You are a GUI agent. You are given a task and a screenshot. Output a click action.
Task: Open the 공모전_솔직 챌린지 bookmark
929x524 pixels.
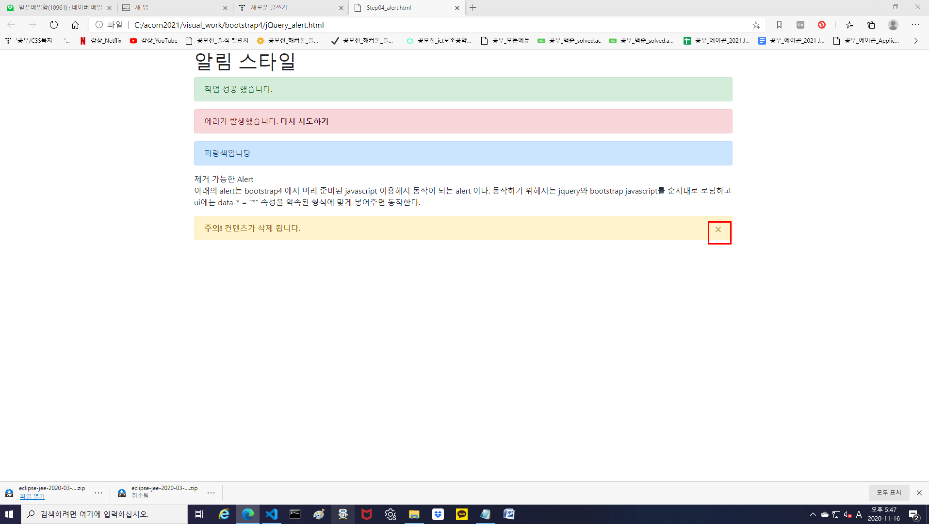tap(217, 41)
